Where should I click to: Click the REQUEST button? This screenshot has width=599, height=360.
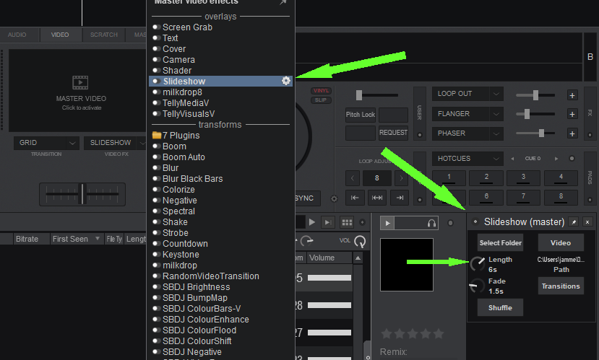click(x=393, y=133)
